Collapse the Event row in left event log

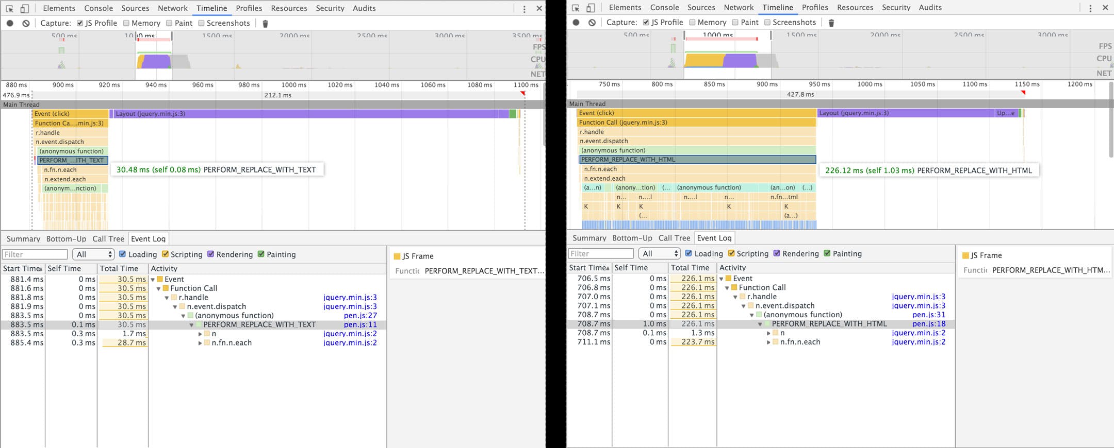[153, 280]
